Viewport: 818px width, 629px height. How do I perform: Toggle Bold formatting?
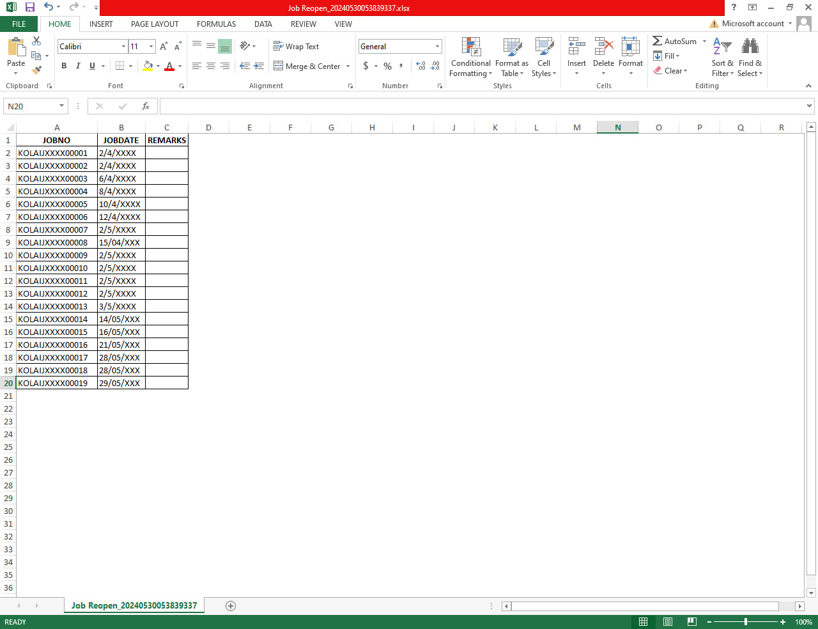(x=64, y=66)
